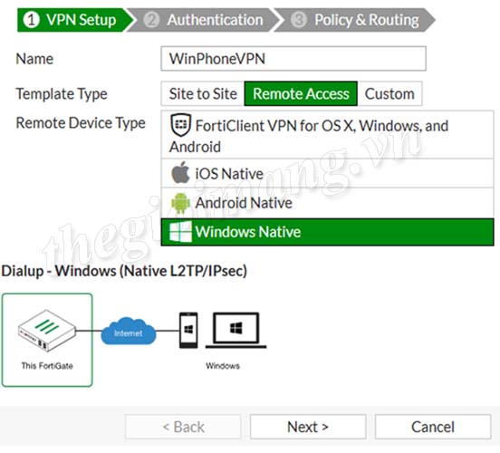Go to Authentication wizard step
Viewport: 500px width, 453px height.
click(x=205, y=20)
